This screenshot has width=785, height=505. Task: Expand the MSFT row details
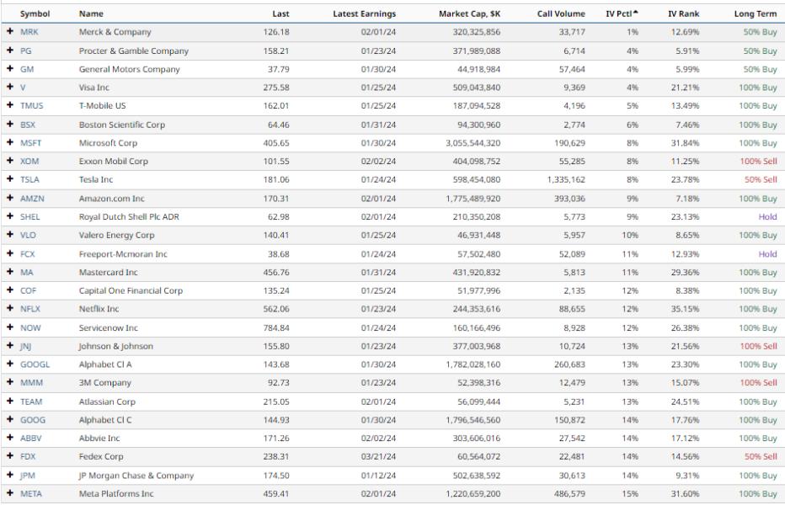click(10, 142)
